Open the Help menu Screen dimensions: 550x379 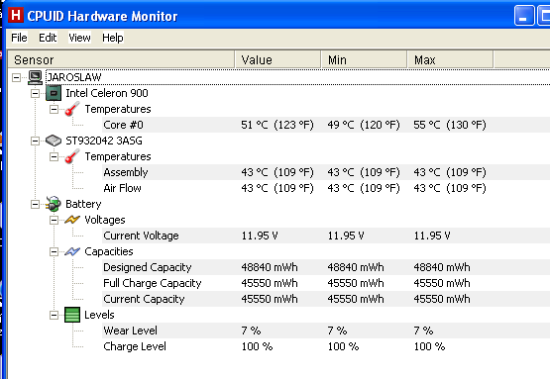tap(113, 38)
